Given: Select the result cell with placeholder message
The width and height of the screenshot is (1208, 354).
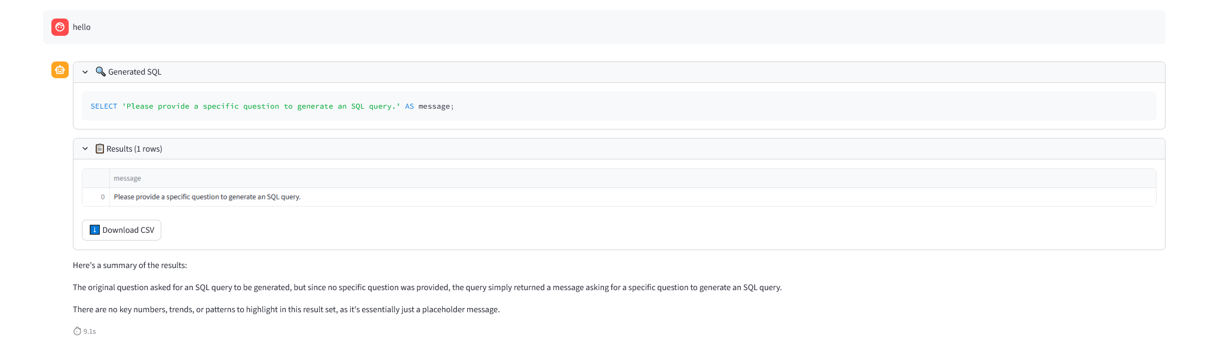Looking at the screenshot, I should click(207, 197).
